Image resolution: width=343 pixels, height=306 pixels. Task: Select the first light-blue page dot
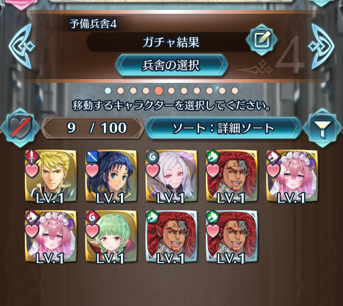tap(108, 91)
